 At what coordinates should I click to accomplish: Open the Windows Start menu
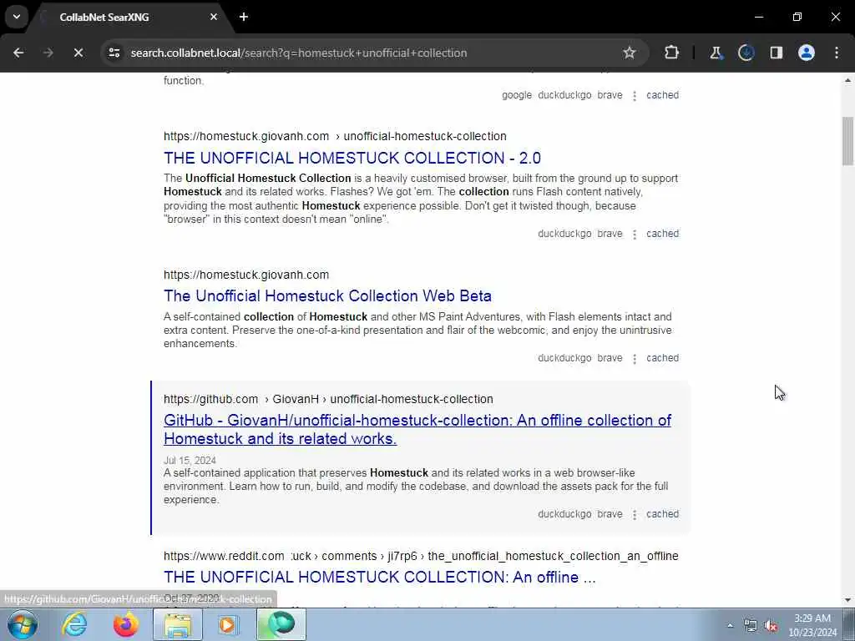pos(23,624)
